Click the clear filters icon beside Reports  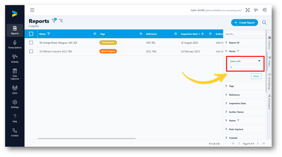click(x=61, y=21)
